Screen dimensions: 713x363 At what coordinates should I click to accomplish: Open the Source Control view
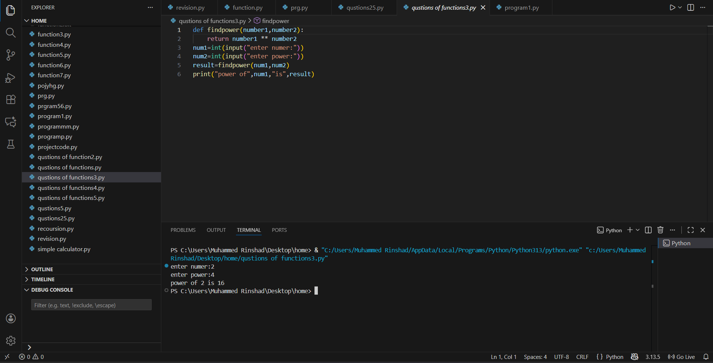[x=10, y=55]
